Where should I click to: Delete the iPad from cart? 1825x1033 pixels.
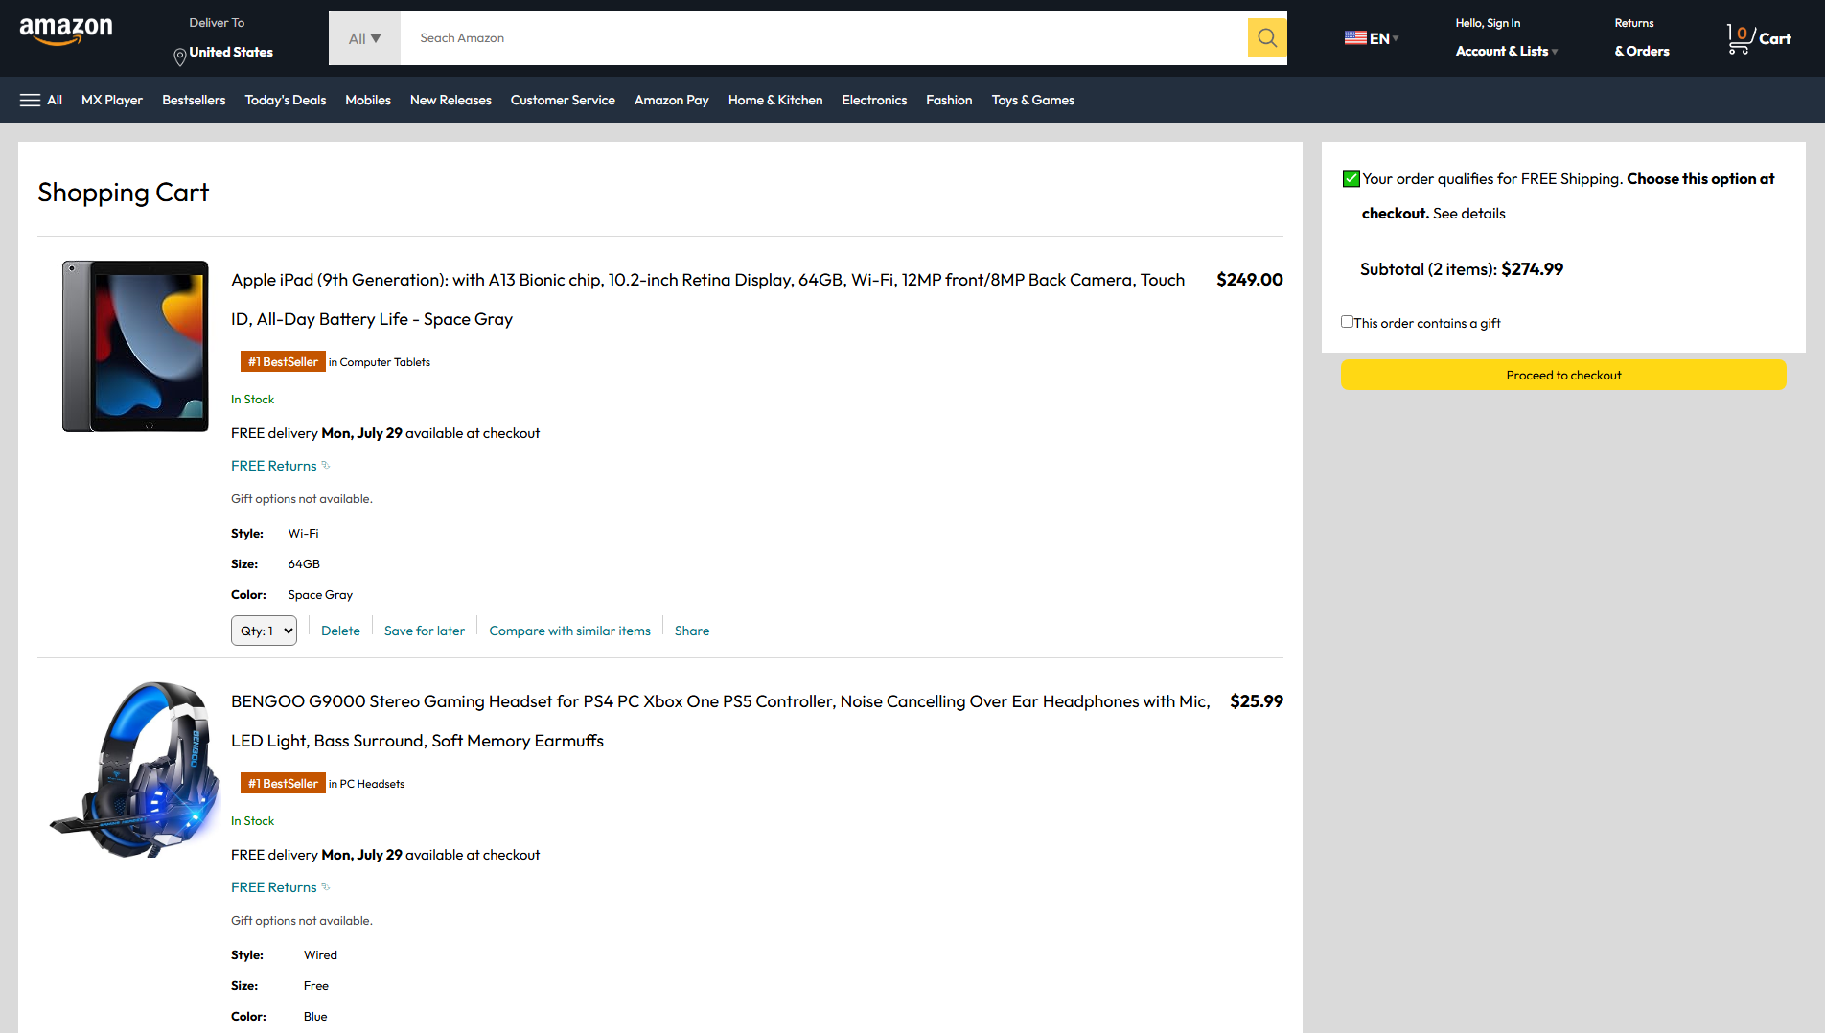point(340,631)
